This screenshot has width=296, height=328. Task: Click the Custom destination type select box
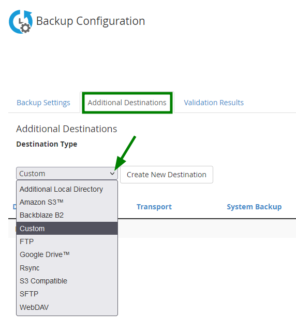[67, 174]
